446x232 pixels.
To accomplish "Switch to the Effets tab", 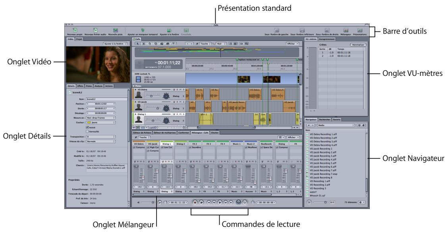I will coord(80,86).
